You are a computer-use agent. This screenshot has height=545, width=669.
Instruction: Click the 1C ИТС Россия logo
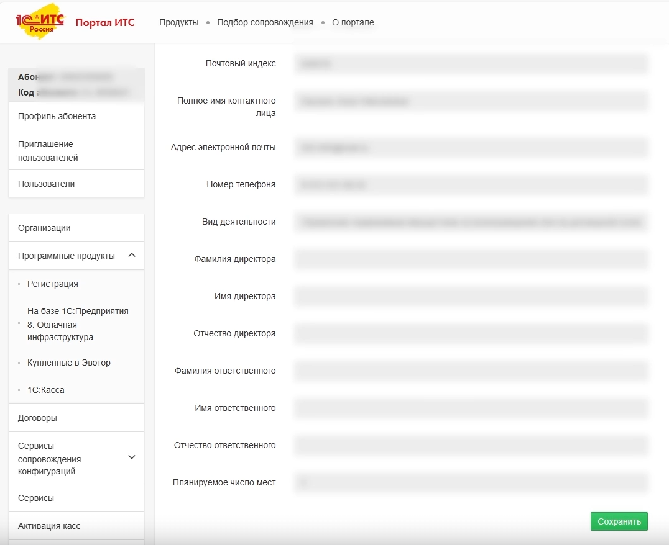40,22
